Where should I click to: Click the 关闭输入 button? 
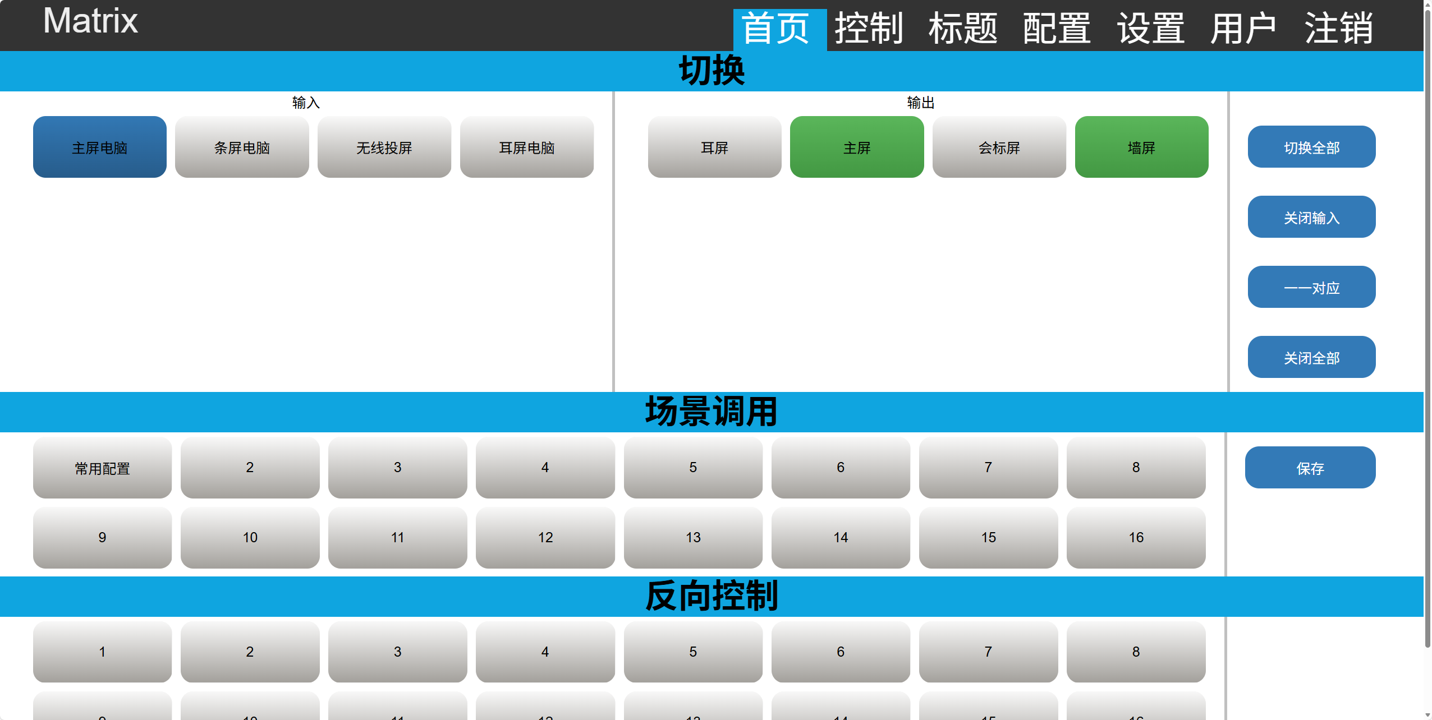tap(1311, 217)
